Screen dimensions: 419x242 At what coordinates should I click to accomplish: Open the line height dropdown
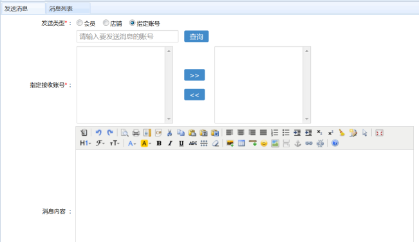point(204,143)
